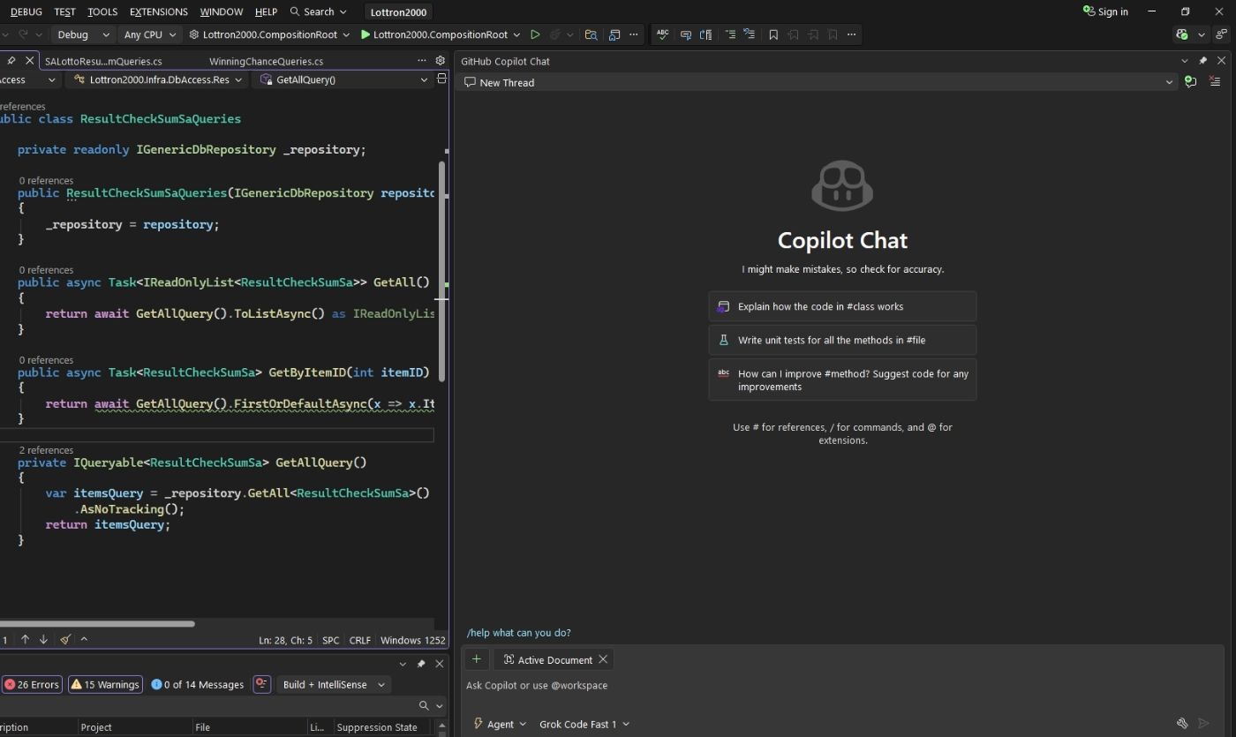This screenshot has width=1236, height=737.
Task: Open the Grok Code Fast 1 model dropdown
Action: 584,724
